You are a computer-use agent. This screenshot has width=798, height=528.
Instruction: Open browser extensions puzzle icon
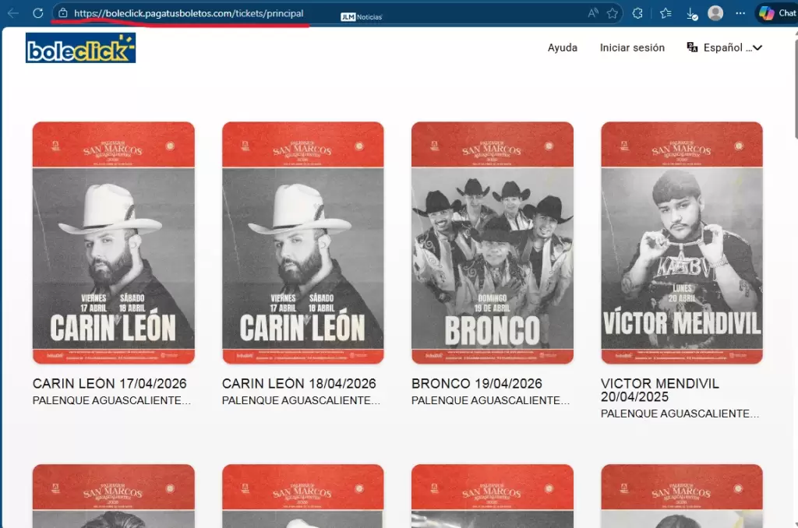(x=637, y=13)
